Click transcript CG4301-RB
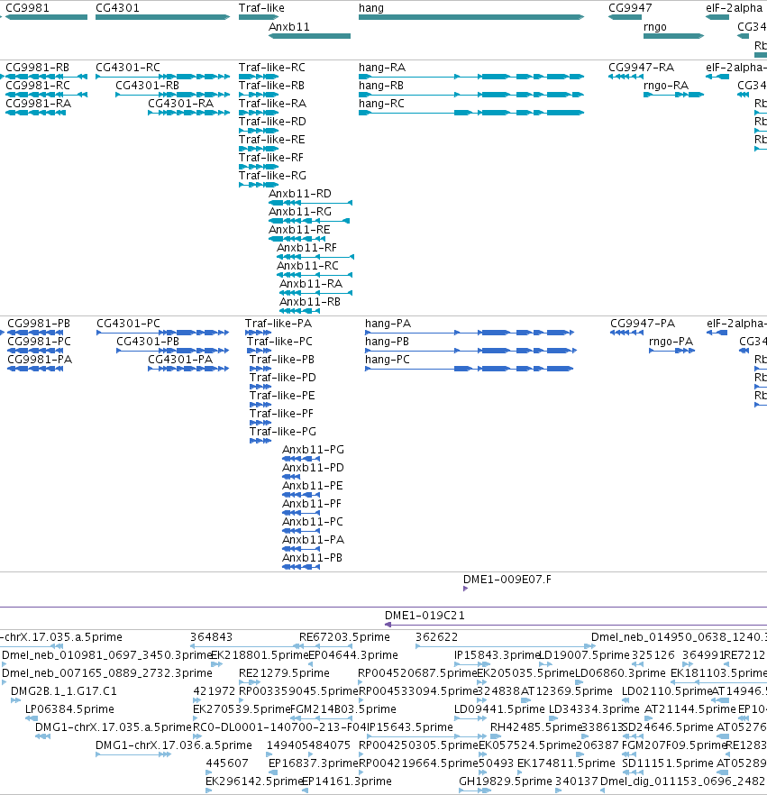This screenshot has height=795, width=767. click(x=173, y=95)
